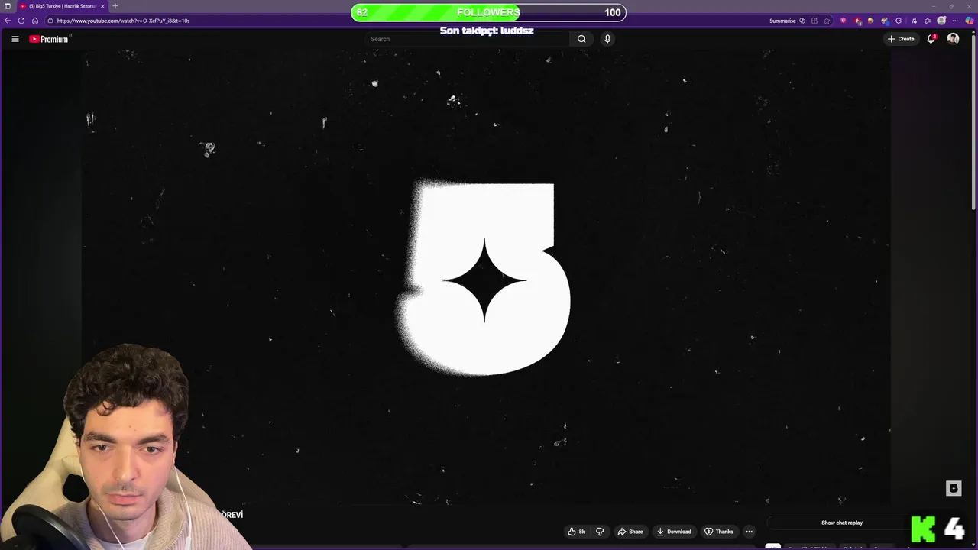The height and width of the screenshot is (550, 978).
Task: Click the channel watermark icon on video
Action: [954, 488]
